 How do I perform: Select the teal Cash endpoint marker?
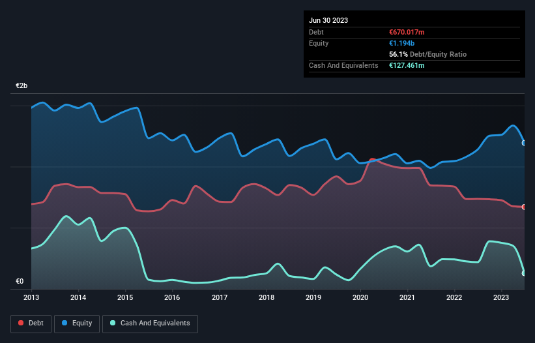pyautogui.click(x=524, y=273)
